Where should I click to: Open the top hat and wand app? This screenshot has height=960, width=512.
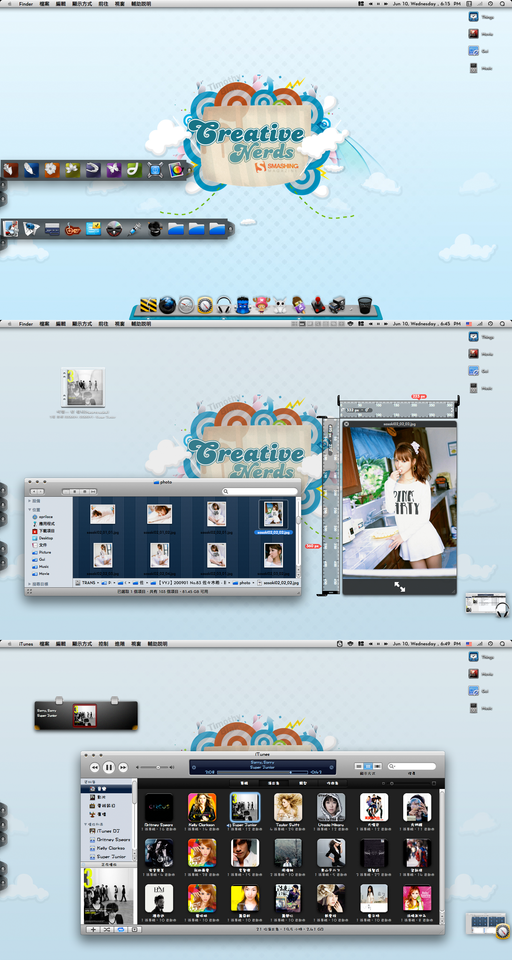tap(155, 229)
